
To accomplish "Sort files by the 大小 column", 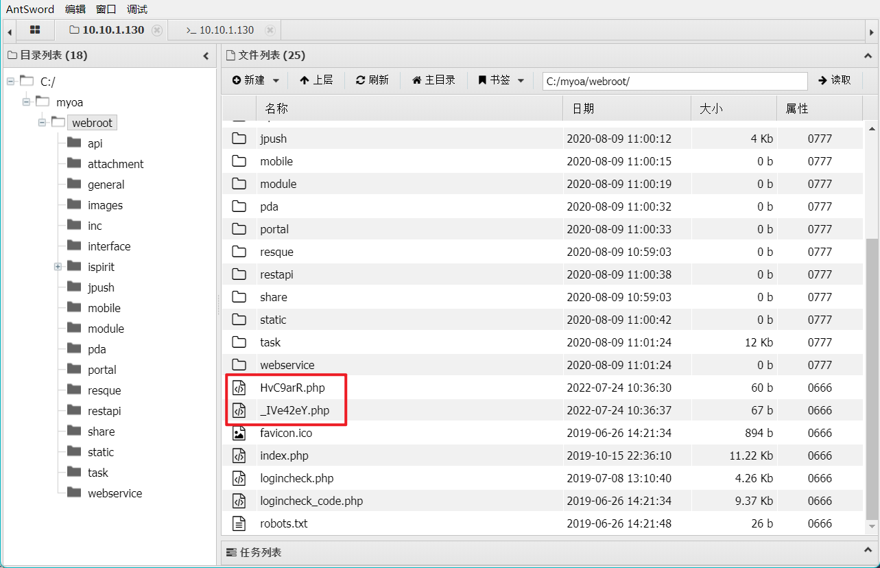I will [x=734, y=108].
